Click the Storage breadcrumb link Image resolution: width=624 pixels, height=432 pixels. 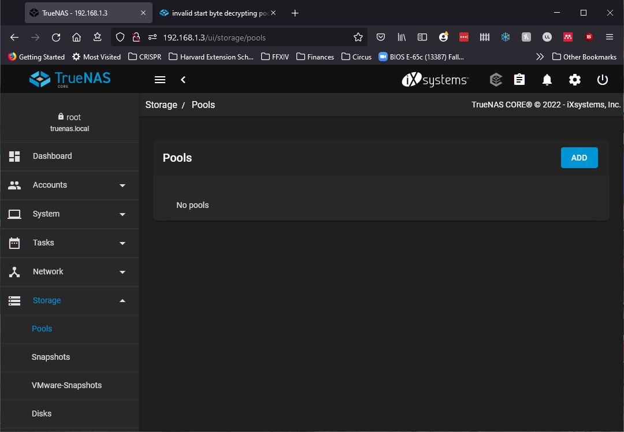pos(161,105)
